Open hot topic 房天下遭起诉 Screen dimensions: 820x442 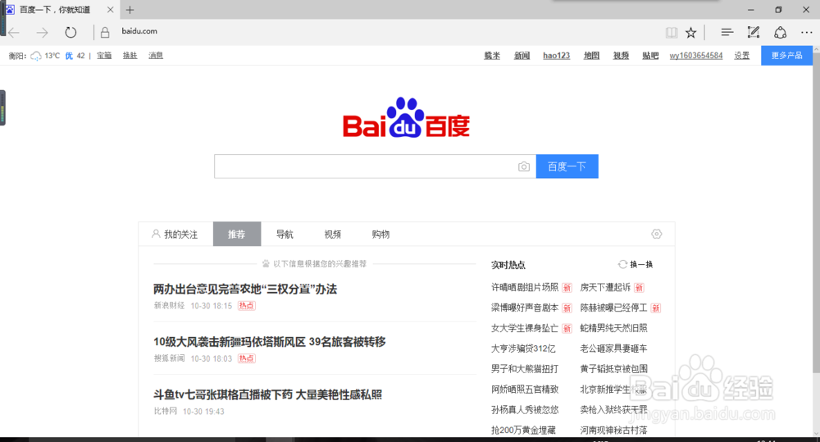coord(605,287)
